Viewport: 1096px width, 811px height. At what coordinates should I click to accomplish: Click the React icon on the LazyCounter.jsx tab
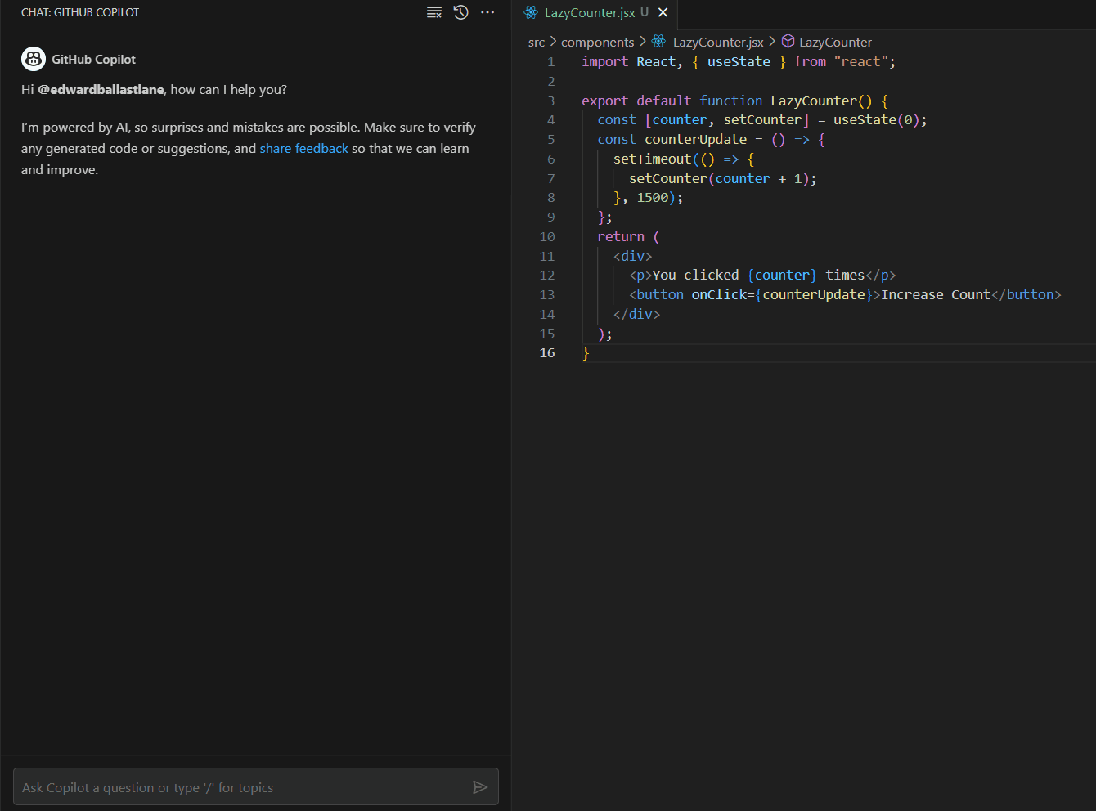pos(531,12)
